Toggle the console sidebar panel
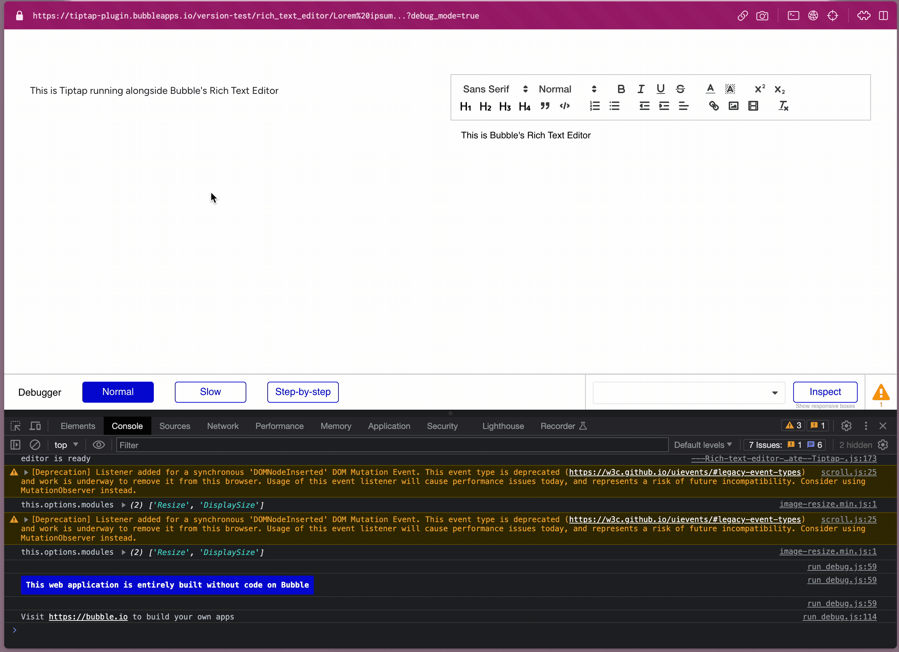The image size is (899, 652). [x=15, y=445]
